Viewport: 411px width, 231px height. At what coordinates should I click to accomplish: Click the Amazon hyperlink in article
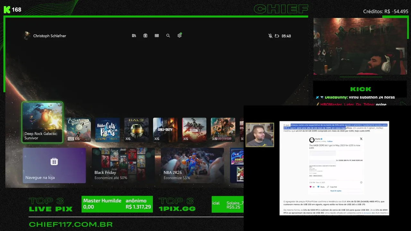(x=368, y=213)
